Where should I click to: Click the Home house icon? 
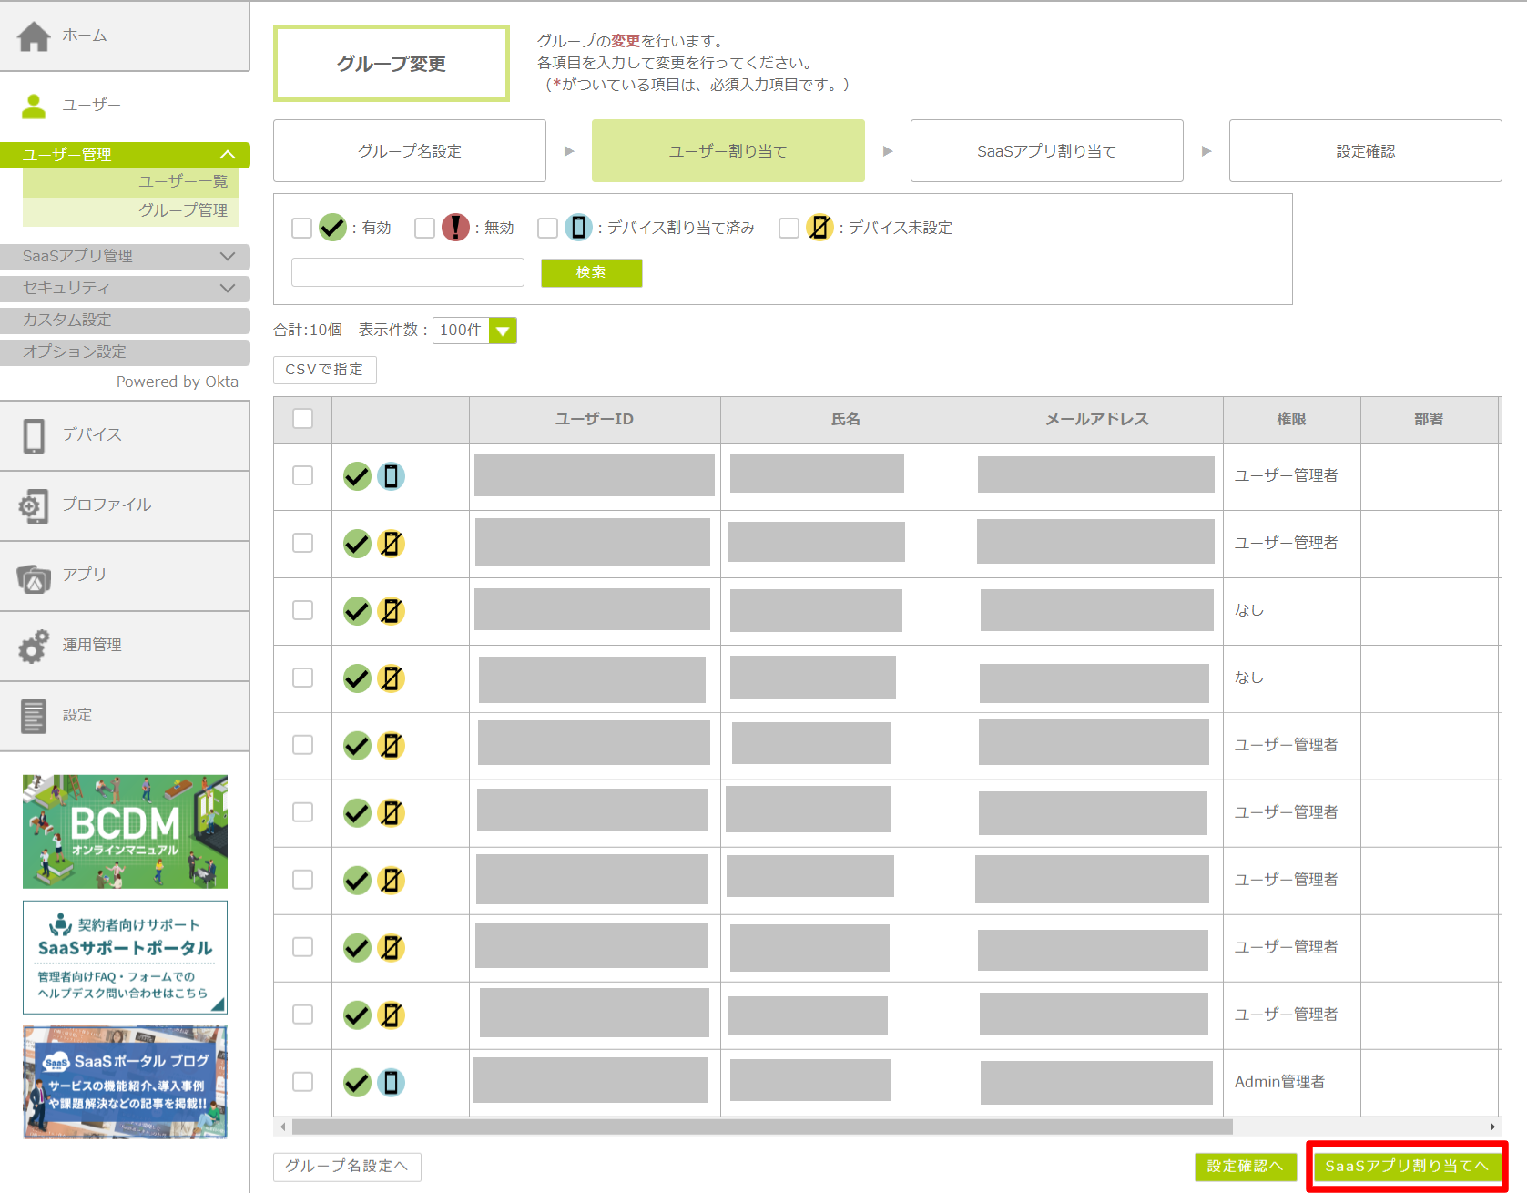pyautogui.click(x=34, y=36)
